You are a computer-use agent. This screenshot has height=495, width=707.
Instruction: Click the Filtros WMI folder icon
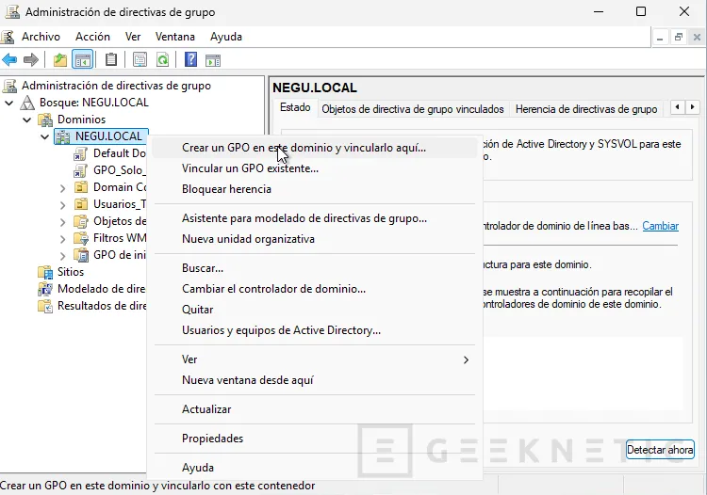pos(81,238)
